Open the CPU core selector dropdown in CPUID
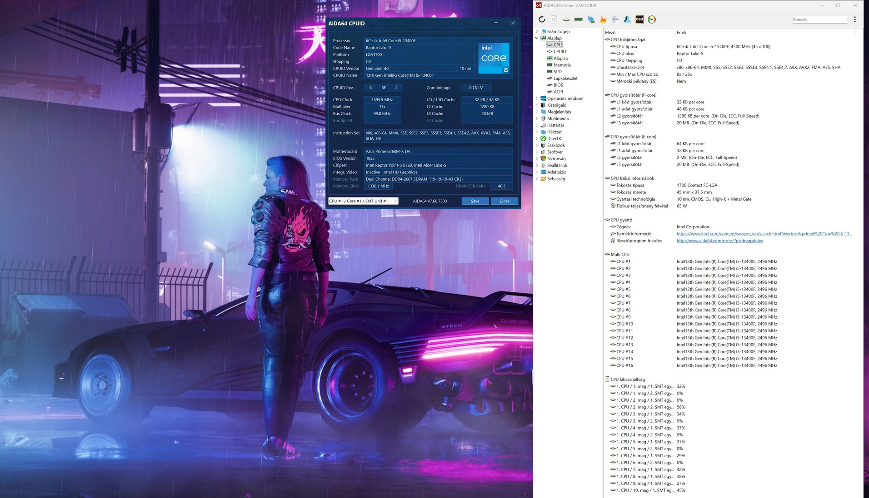 pyautogui.click(x=363, y=201)
